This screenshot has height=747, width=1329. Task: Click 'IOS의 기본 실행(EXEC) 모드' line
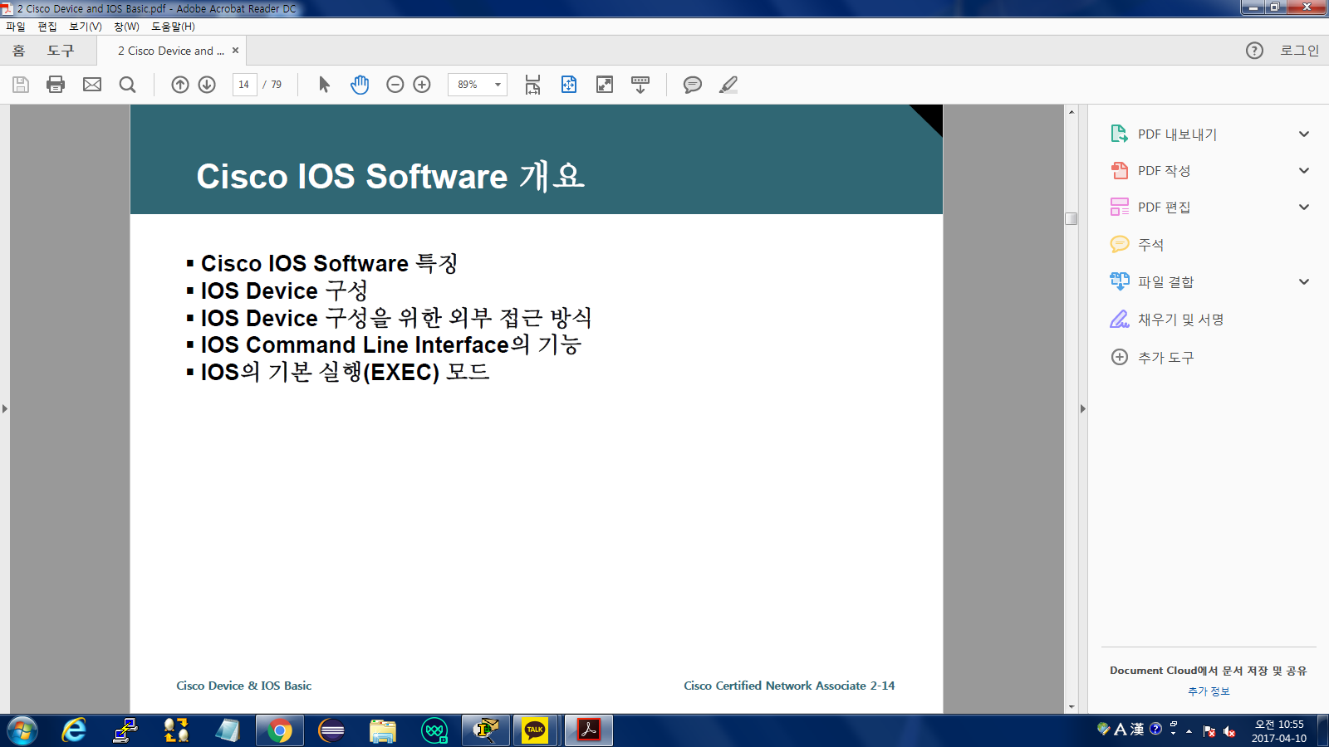coord(345,372)
